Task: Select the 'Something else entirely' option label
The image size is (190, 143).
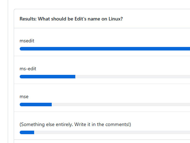Action: (x=75, y=125)
